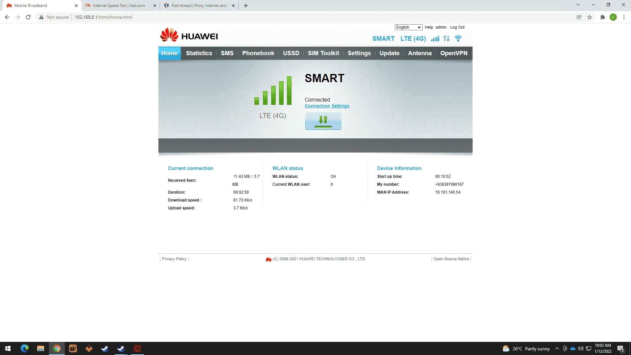The width and height of the screenshot is (631, 355).
Task: Open the Settings tab
Action: (359, 53)
